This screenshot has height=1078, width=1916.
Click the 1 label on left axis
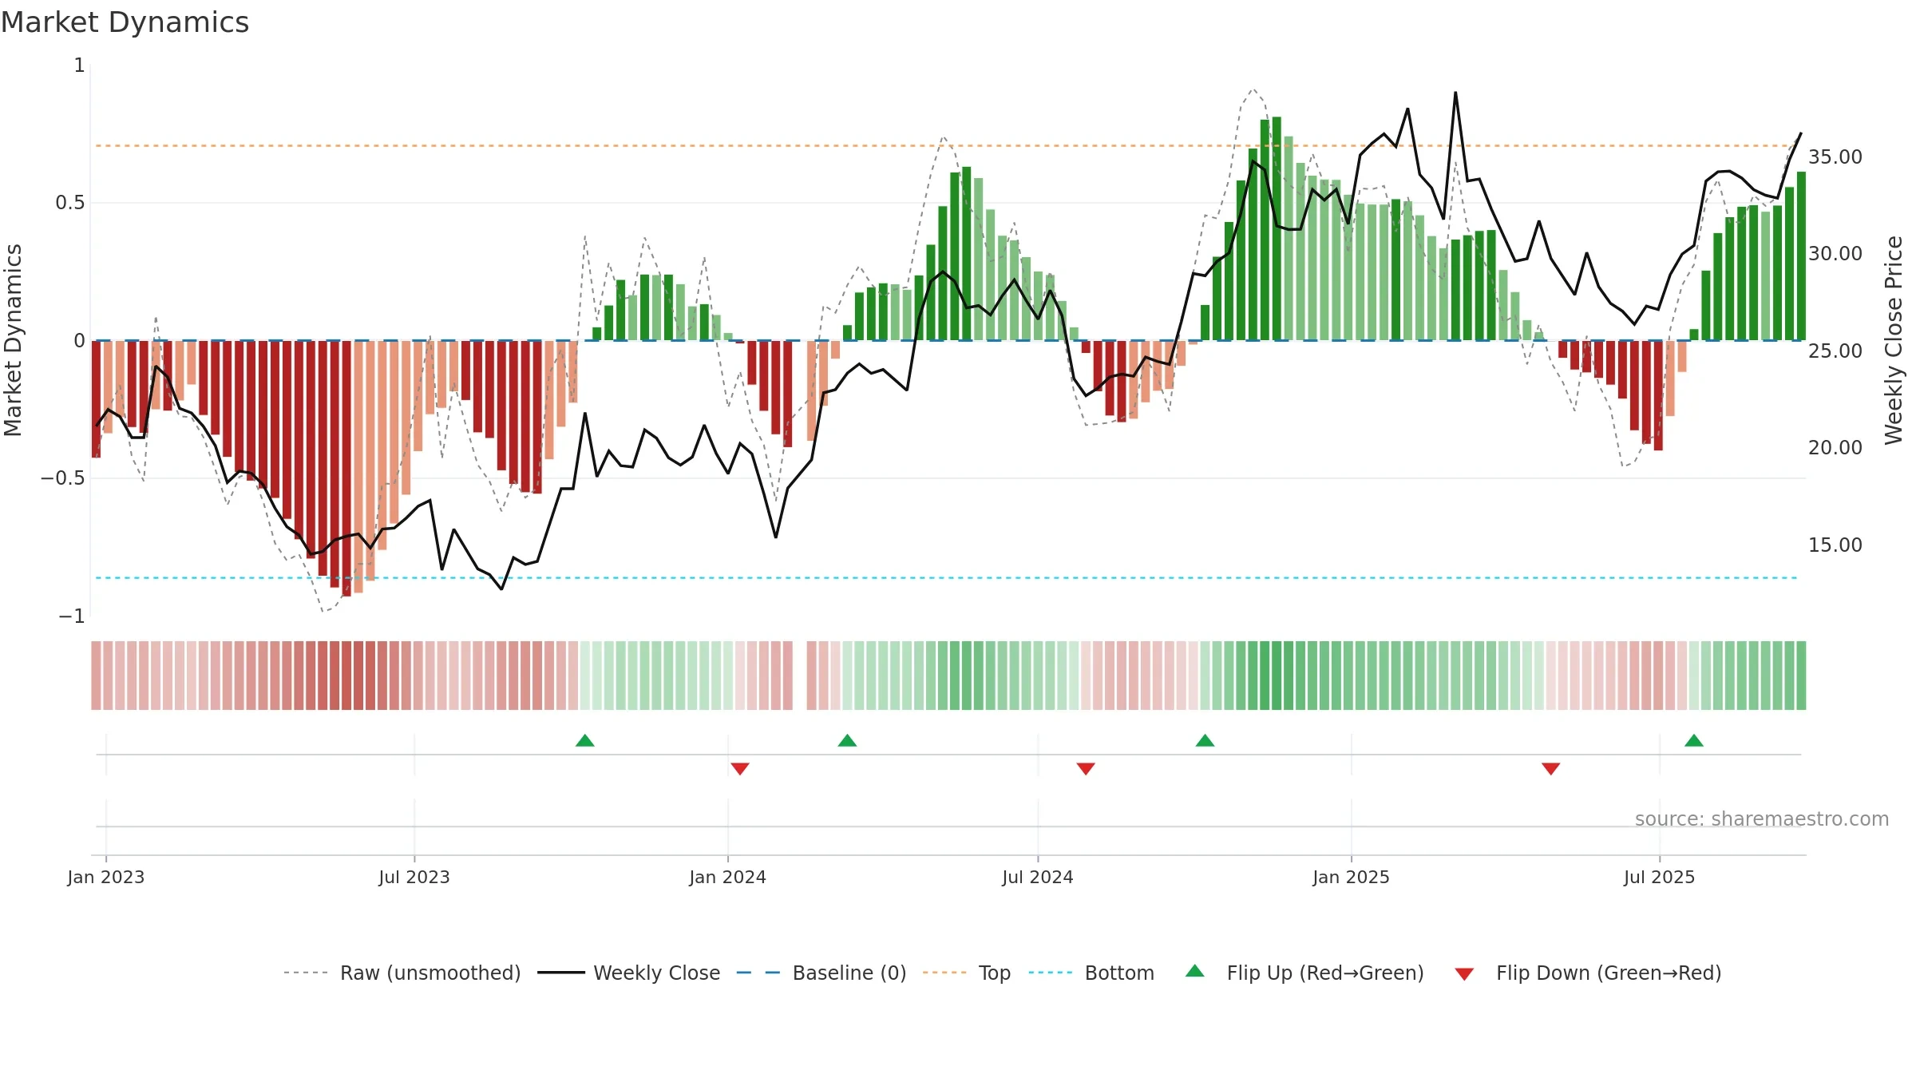point(80,65)
